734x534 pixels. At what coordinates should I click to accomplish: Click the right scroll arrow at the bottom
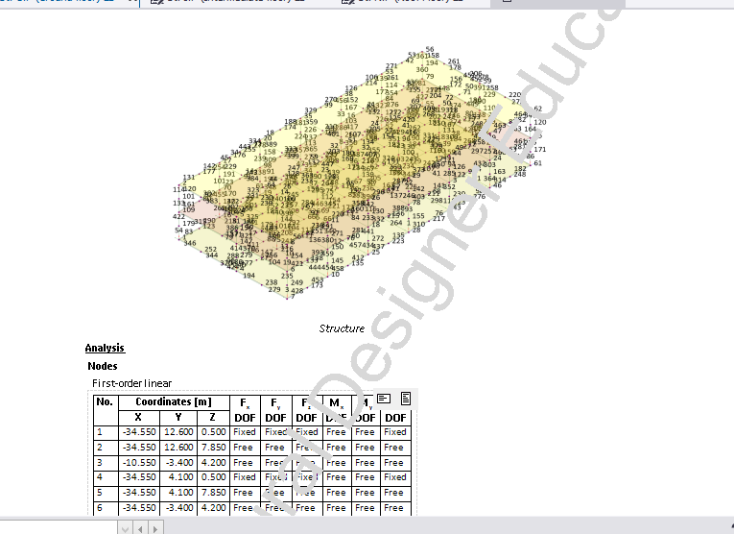[x=154, y=527]
